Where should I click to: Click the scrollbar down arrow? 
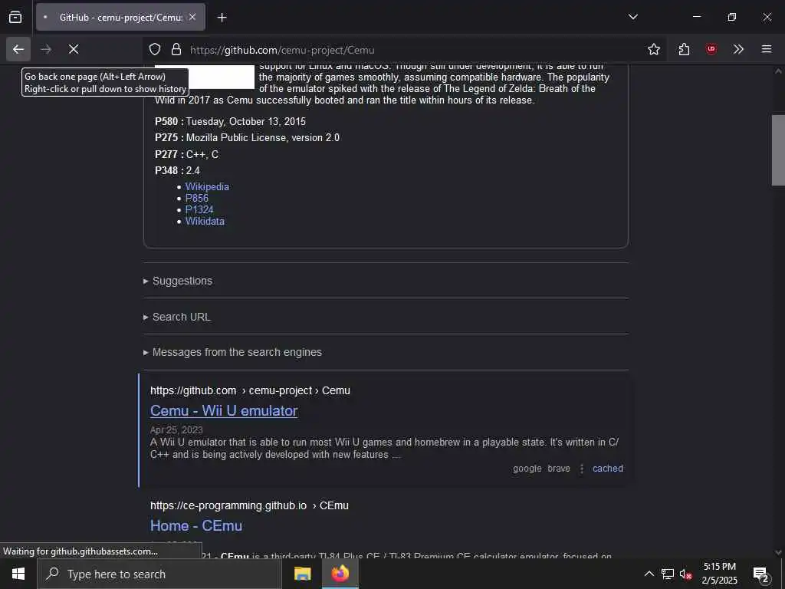pyautogui.click(x=778, y=552)
